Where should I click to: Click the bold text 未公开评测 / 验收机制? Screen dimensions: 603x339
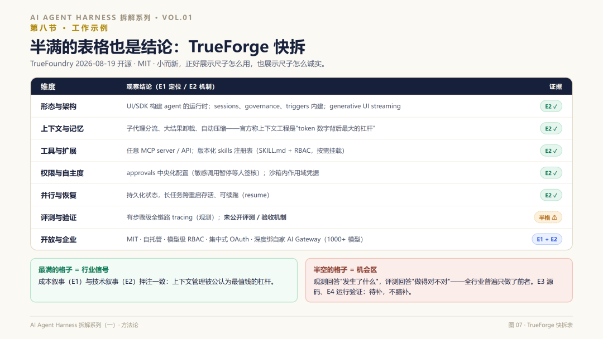[x=255, y=217]
